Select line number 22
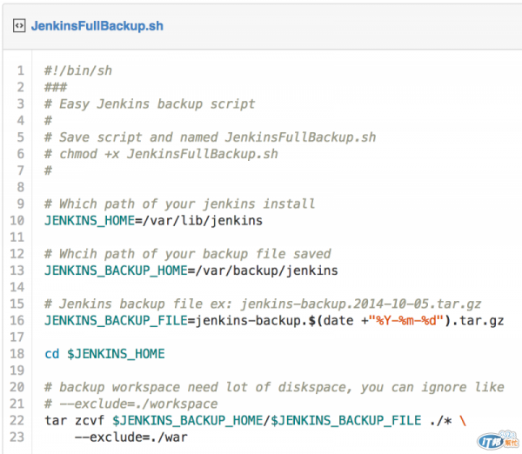This screenshot has height=454, width=522. tap(17, 420)
